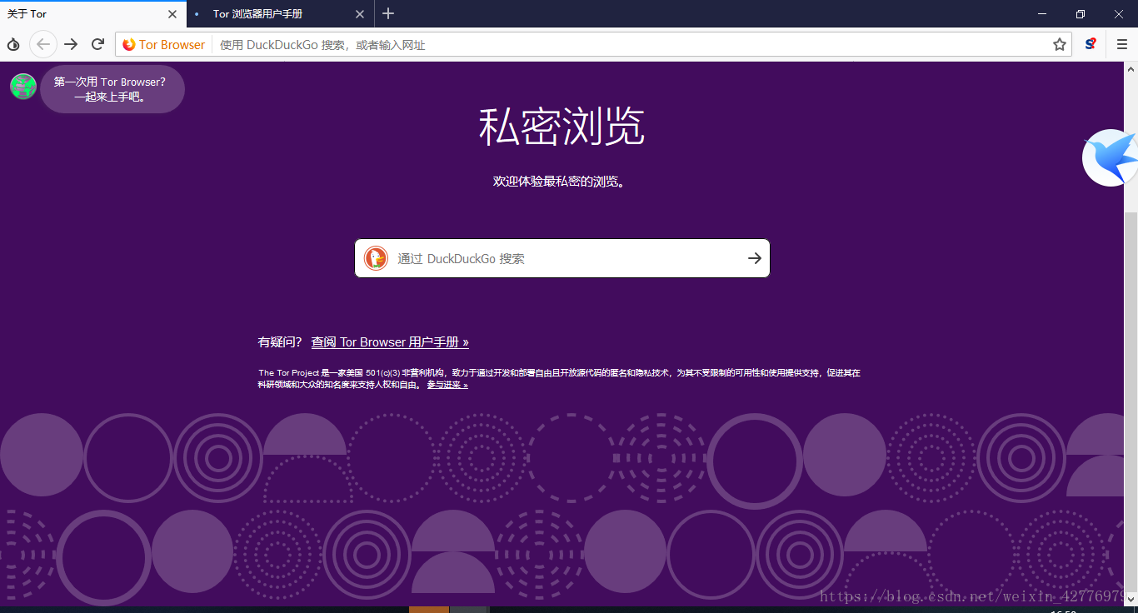This screenshot has width=1138, height=613.
Task: Minimize the Tor Browser window
Action: [1042, 14]
